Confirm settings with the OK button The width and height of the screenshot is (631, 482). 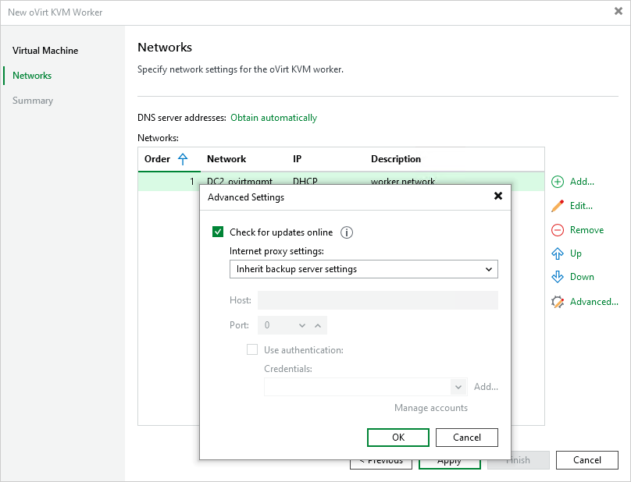pyautogui.click(x=397, y=438)
